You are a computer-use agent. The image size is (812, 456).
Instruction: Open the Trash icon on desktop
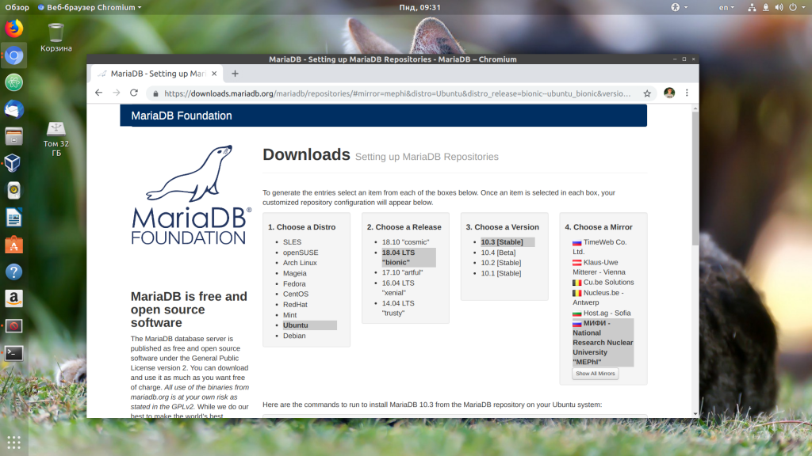[56, 32]
